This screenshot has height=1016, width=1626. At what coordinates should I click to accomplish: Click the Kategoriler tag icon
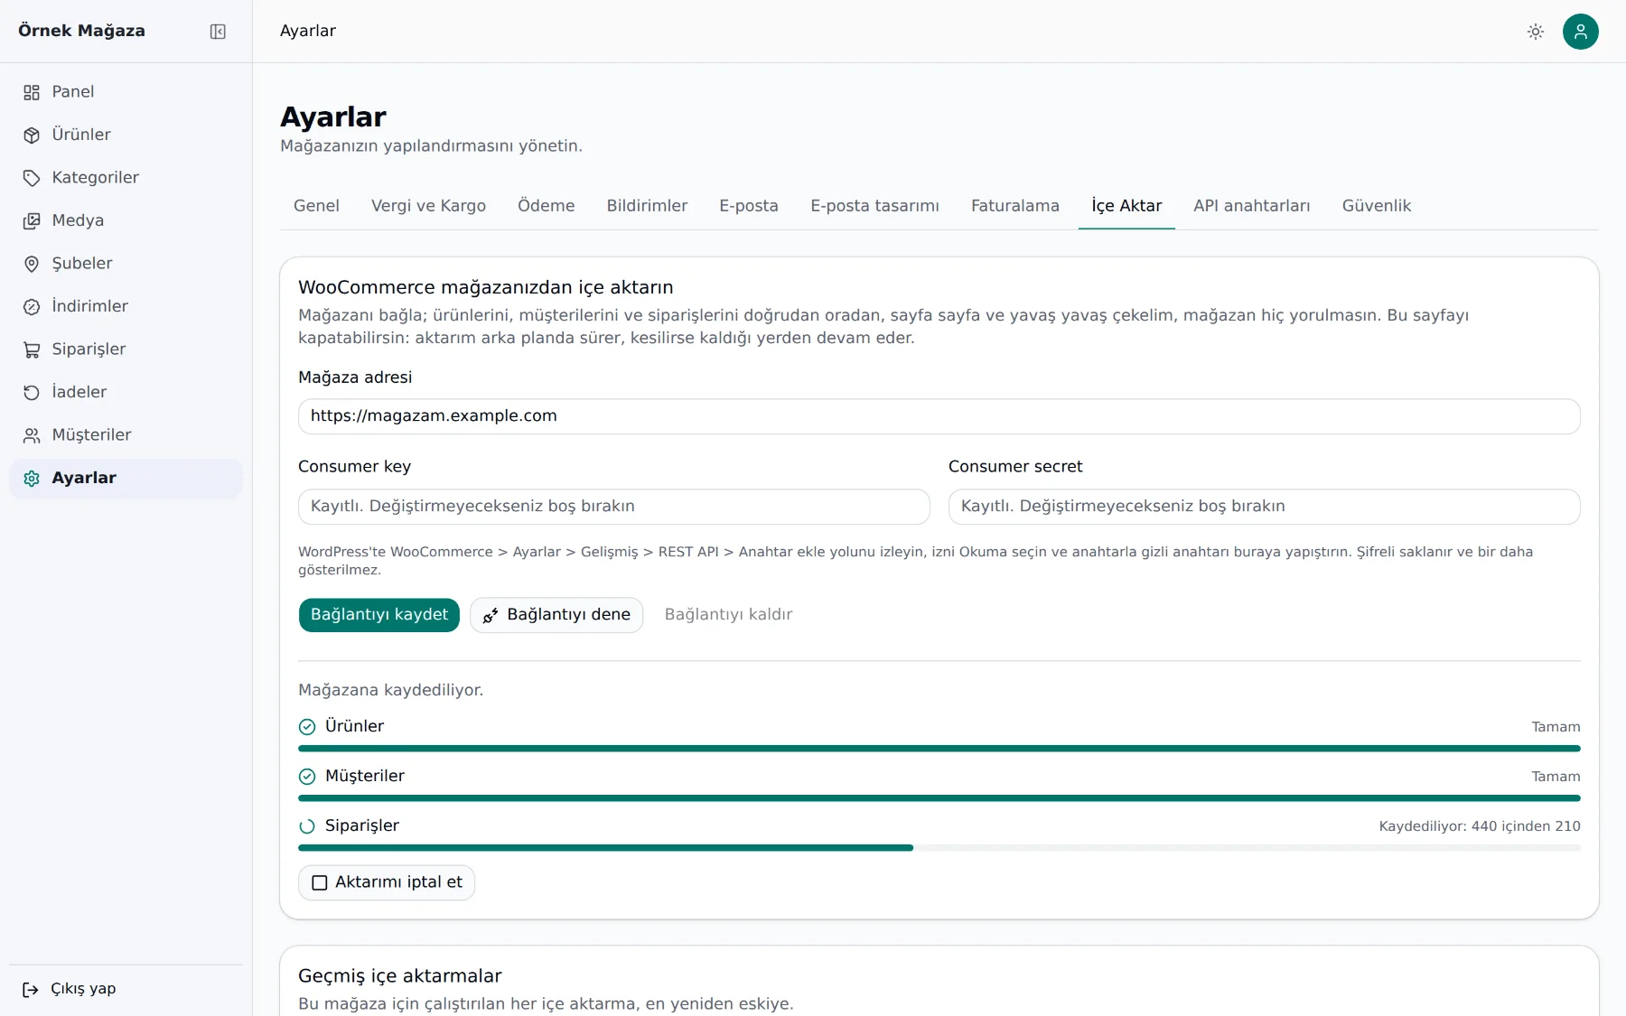(x=32, y=178)
